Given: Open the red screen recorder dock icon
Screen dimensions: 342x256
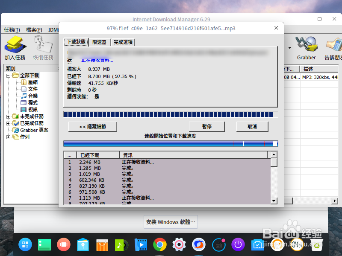Looking at the screenshot, I should tap(63, 244).
